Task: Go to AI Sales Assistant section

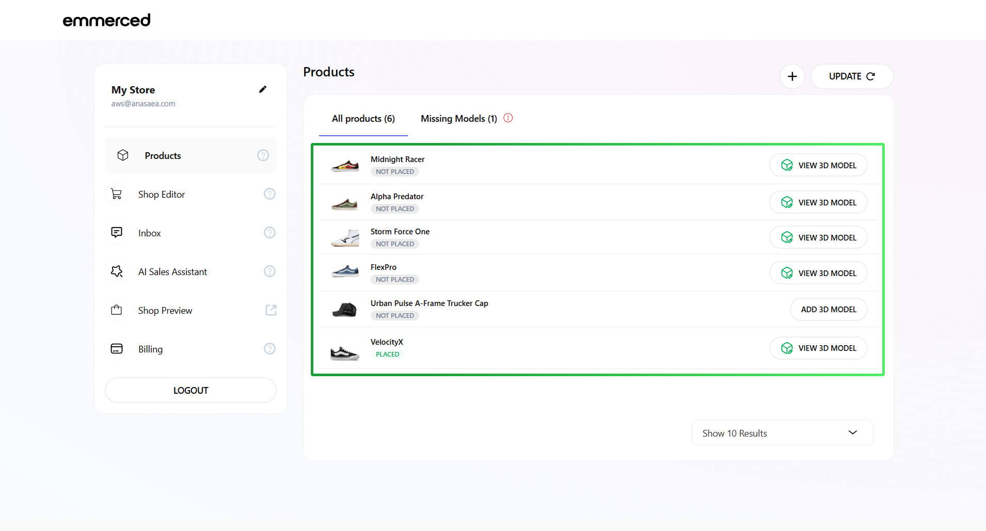Action: (x=172, y=272)
